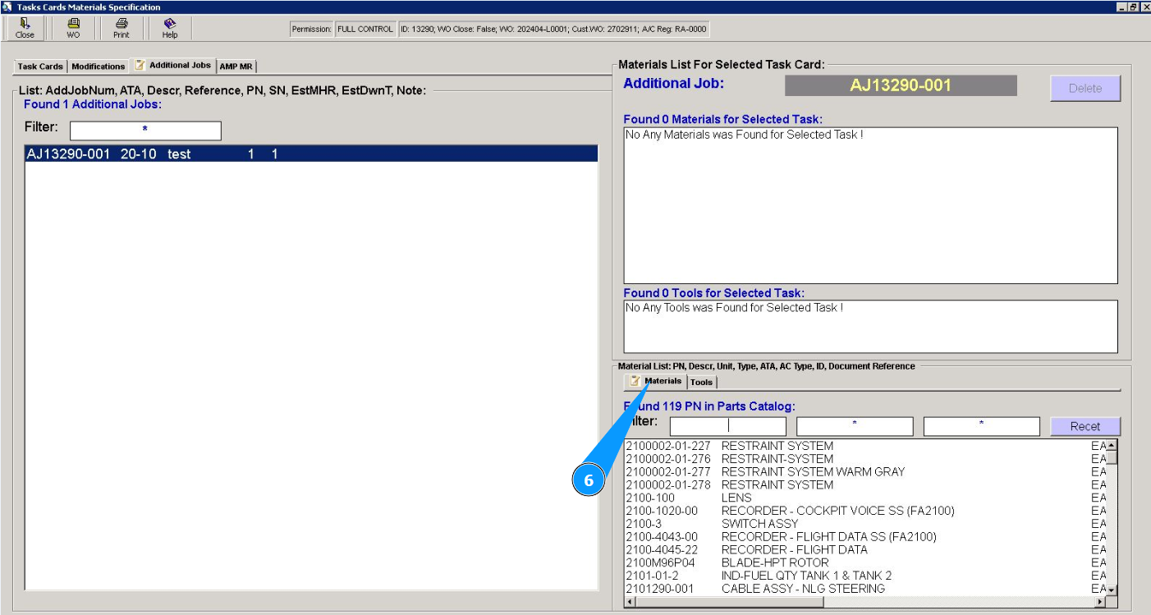Viewport: 1151px width, 615px height.
Task: Click the status text starting with ID: 13290
Action: pos(553,30)
